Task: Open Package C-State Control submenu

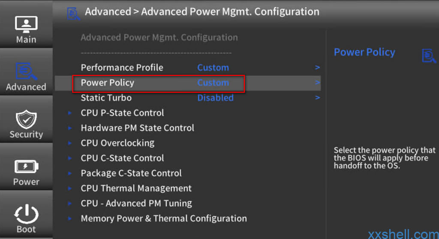Action: pos(131,173)
